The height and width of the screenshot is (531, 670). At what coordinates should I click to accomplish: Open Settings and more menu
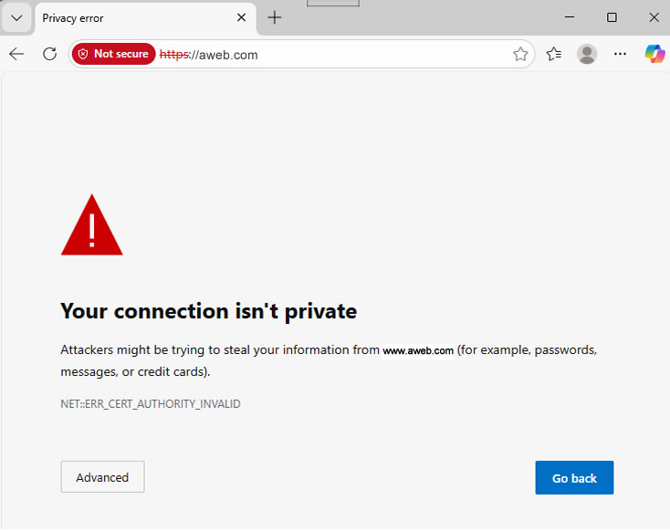pos(621,54)
